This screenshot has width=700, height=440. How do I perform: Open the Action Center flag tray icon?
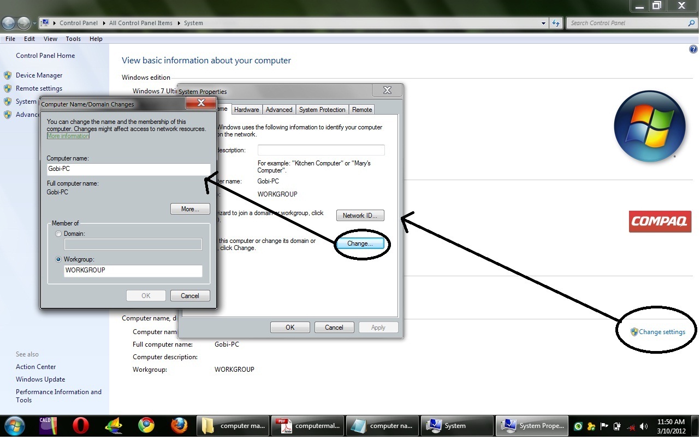pyautogui.click(x=604, y=426)
